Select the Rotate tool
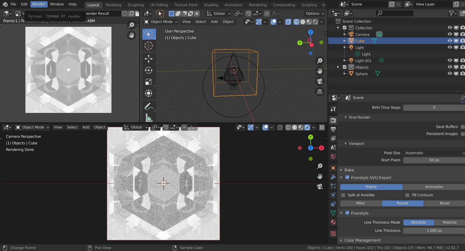Viewport: 465px width, 251px height. (149, 70)
